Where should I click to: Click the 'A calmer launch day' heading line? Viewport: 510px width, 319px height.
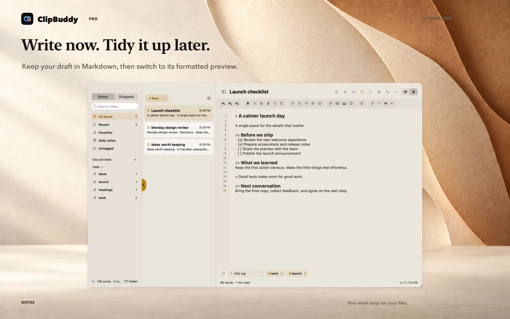(x=260, y=116)
